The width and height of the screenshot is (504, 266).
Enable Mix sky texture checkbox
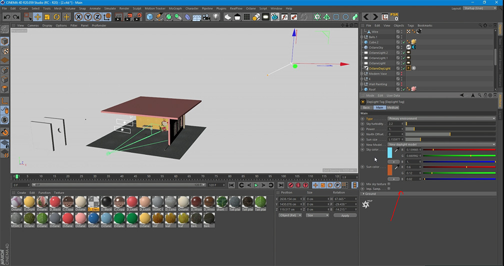pyautogui.click(x=389, y=184)
